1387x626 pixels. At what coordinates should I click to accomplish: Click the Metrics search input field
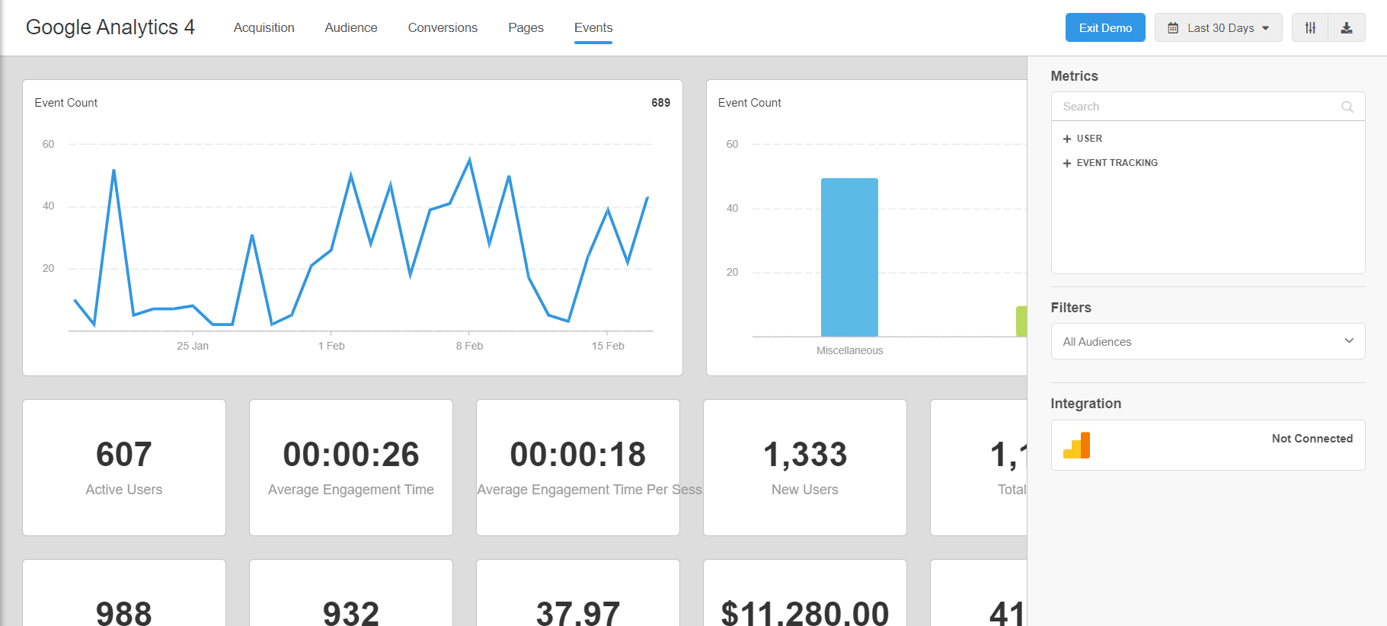tap(1208, 107)
